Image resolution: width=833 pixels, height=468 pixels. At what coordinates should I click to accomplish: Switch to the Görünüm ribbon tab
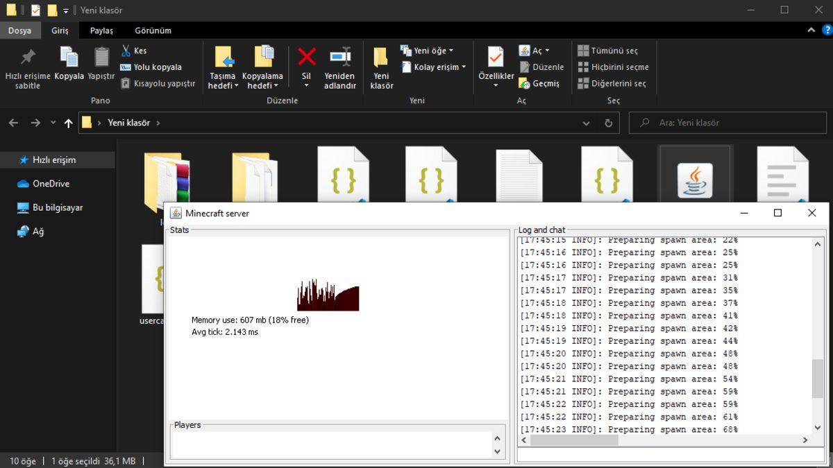pos(153,31)
